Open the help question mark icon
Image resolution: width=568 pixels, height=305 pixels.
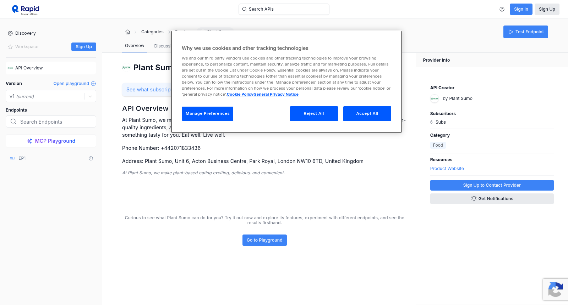[502, 9]
